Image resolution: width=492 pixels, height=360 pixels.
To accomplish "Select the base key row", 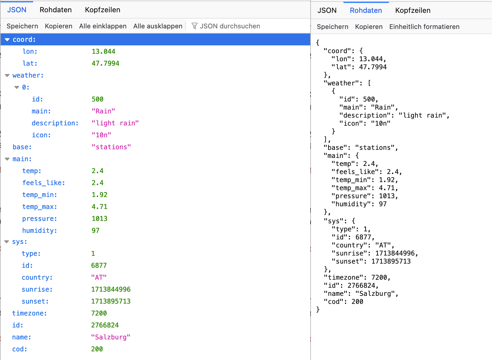I will coord(155,147).
